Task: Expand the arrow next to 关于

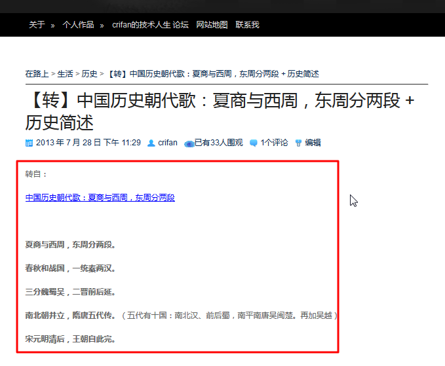Action: point(52,26)
